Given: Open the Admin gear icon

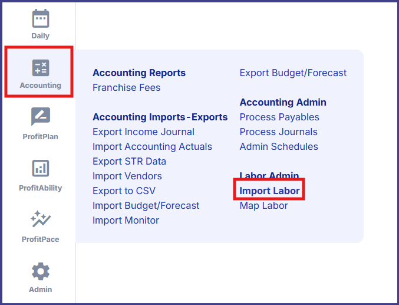Looking at the screenshot, I should [40, 271].
